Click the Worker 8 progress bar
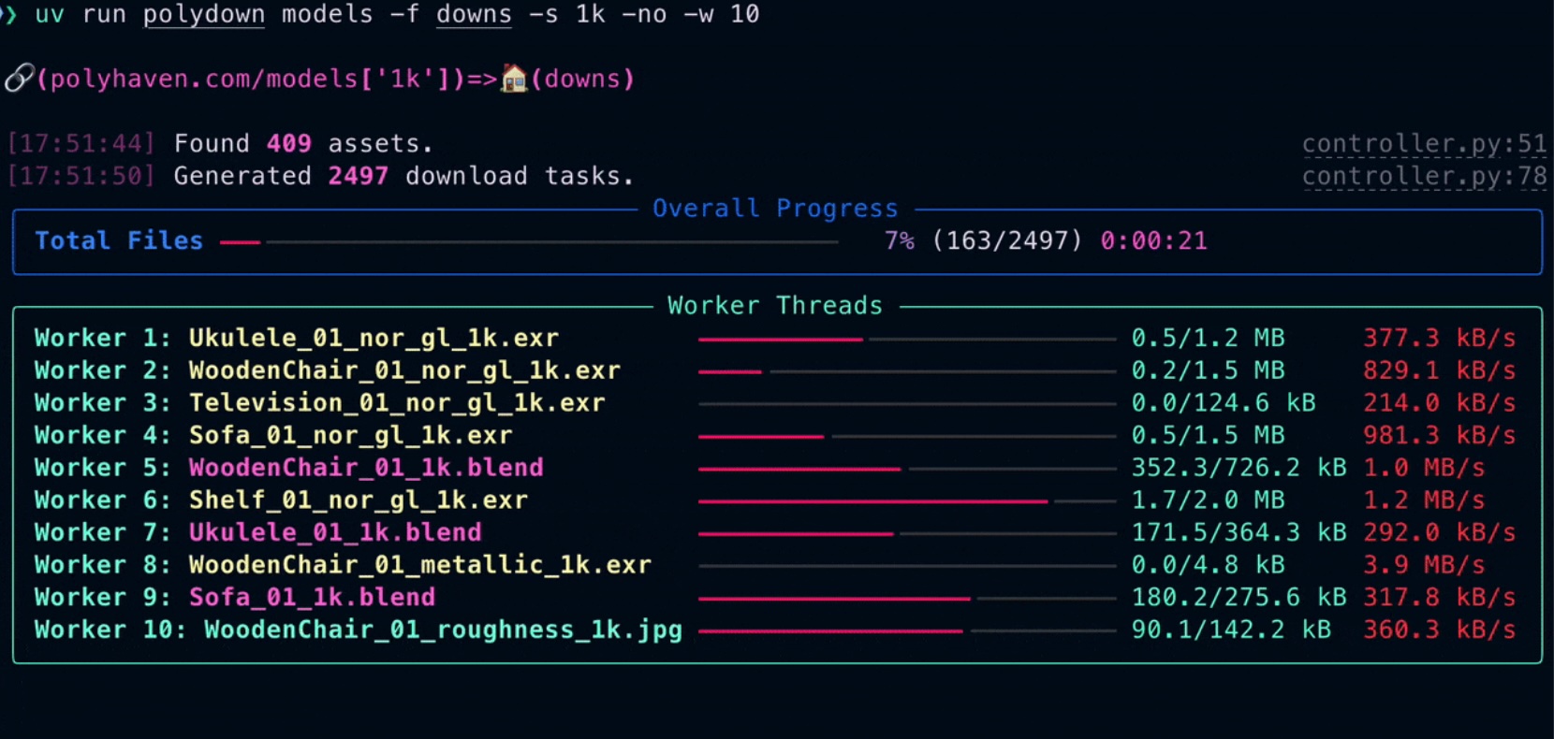 [x=907, y=566]
